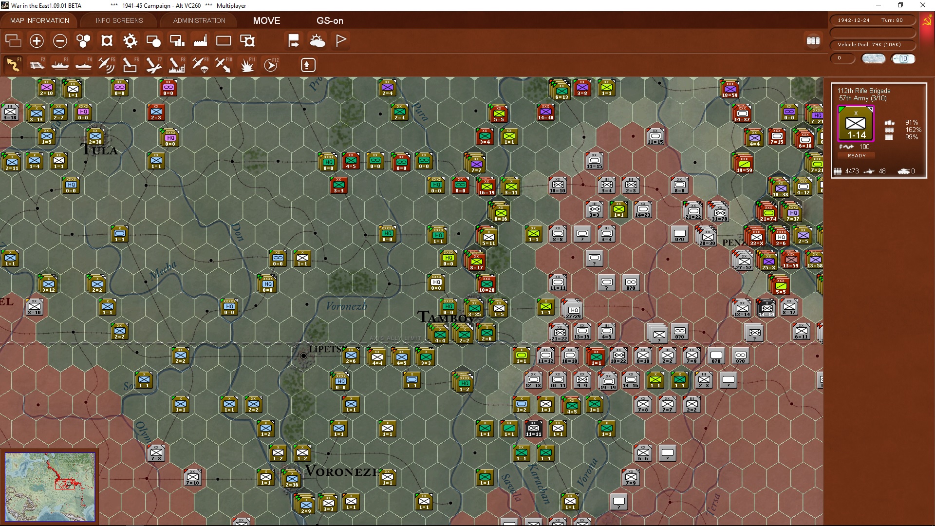Screen dimensions: 935x526
Task: Click the READY status of 112th Rifle Brigade
Action: (x=856, y=155)
